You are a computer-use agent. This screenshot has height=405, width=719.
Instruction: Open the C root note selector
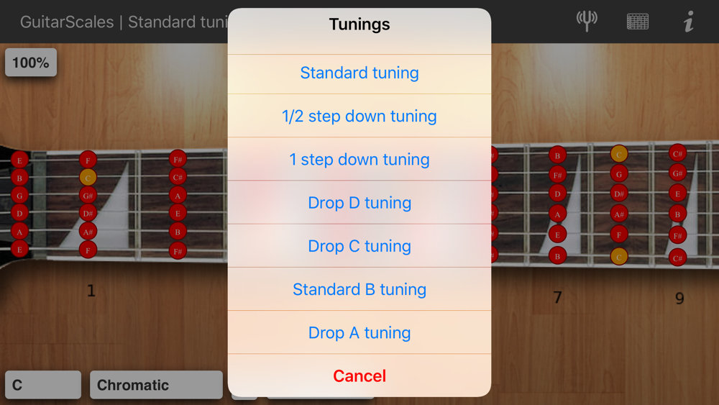[43, 385]
